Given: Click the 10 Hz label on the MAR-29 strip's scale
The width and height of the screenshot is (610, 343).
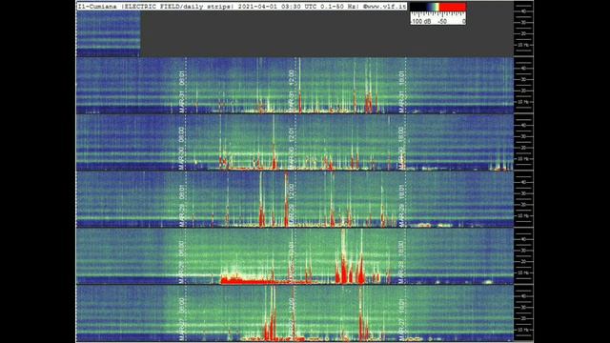Looking at the screenshot, I should 523,216.
